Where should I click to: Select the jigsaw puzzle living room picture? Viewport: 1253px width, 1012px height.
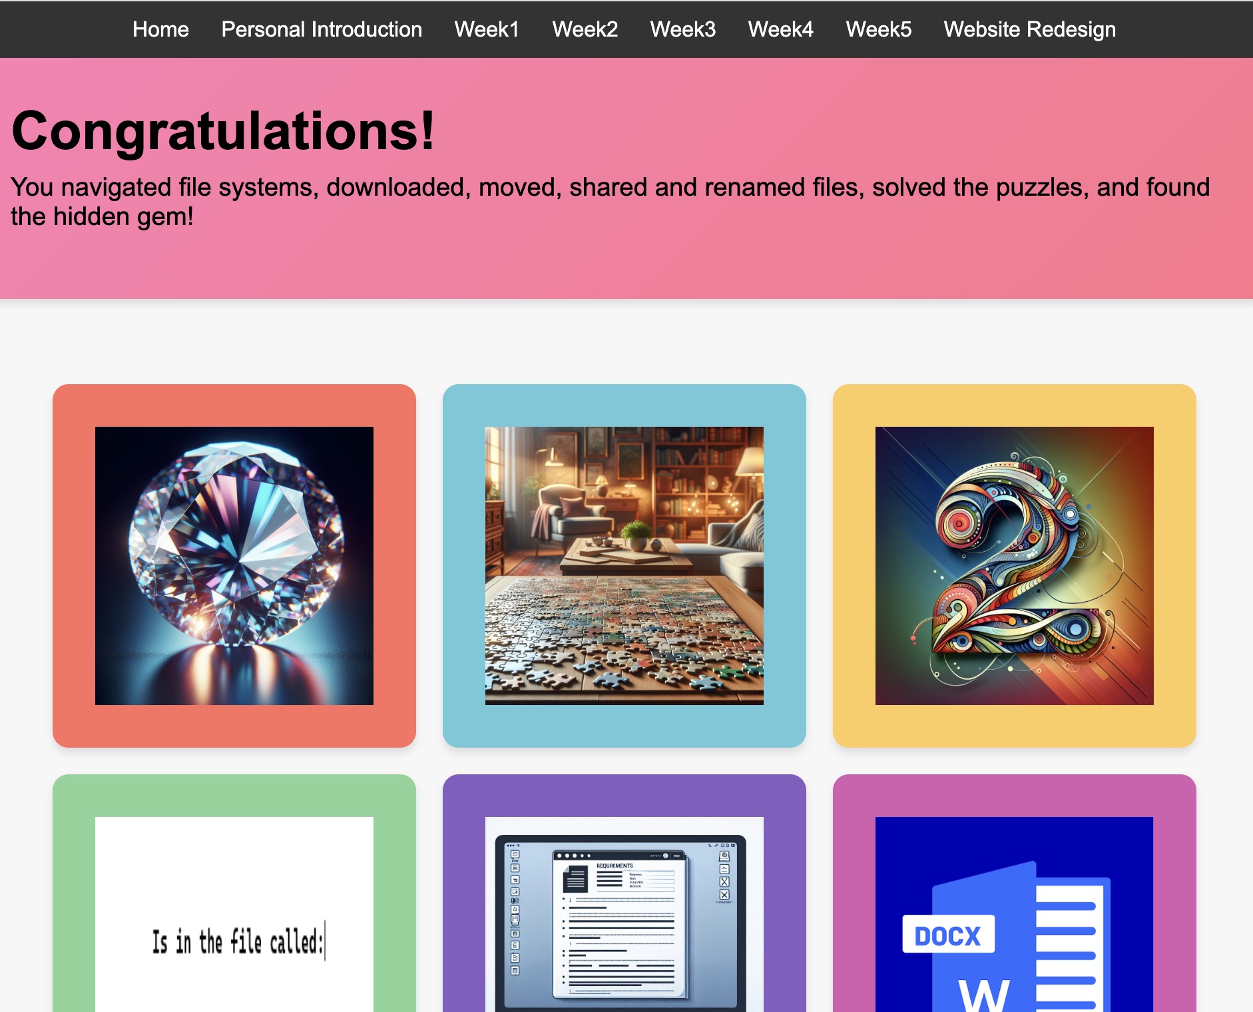point(625,566)
